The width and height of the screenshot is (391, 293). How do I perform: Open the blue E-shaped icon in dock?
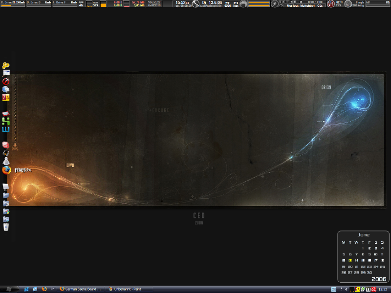[x=6, y=129]
